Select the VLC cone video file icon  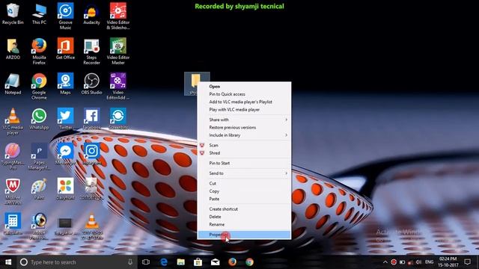91,226
